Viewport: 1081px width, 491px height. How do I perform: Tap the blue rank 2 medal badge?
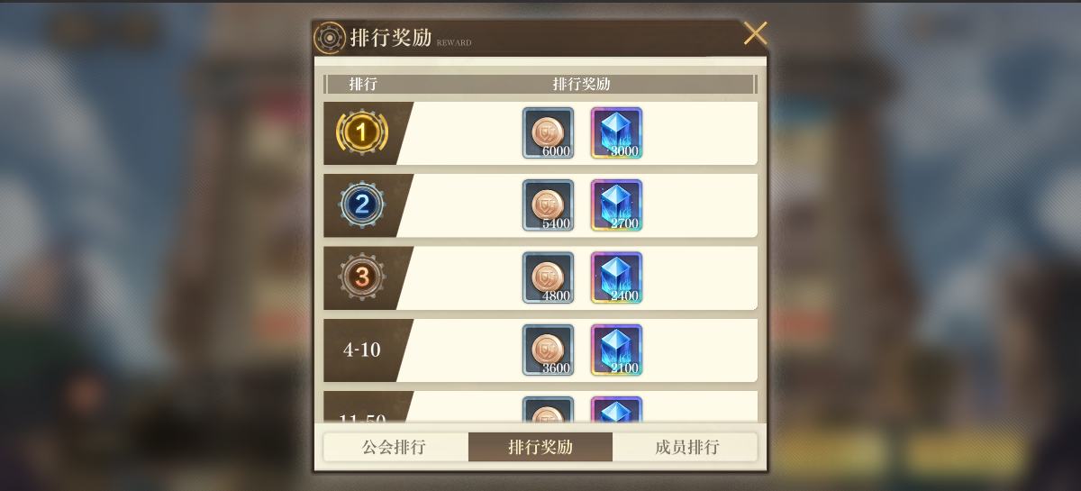(362, 205)
